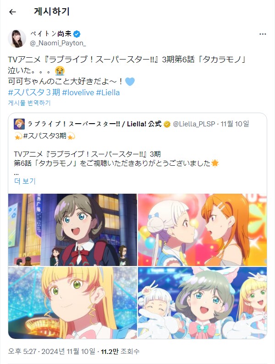Click the gold verified badge on Liella

[x=167, y=124]
